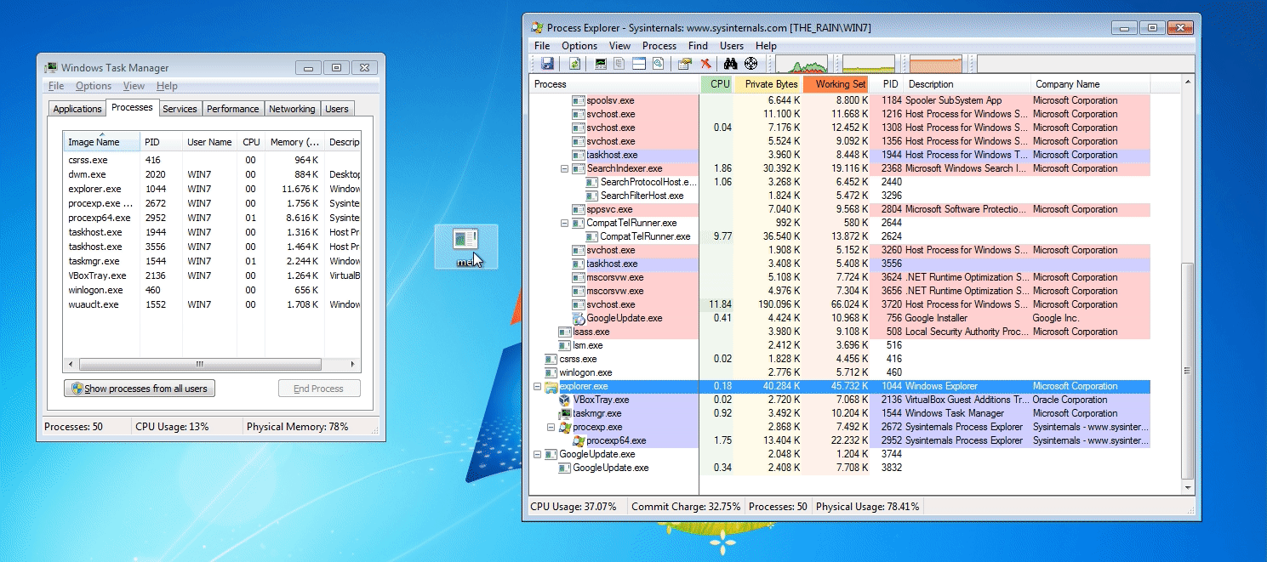Open the Users menu in Process Explorer
This screenshot has width=1267, height=562.
(x=732, y=46)
